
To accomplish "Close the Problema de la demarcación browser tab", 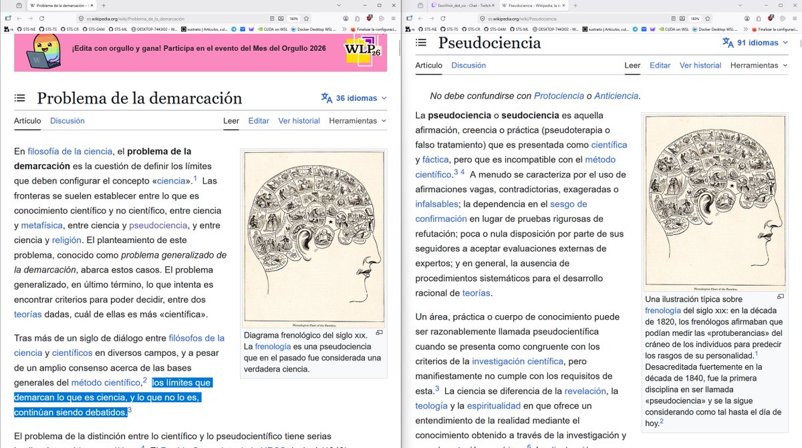I will pos(93,5).
